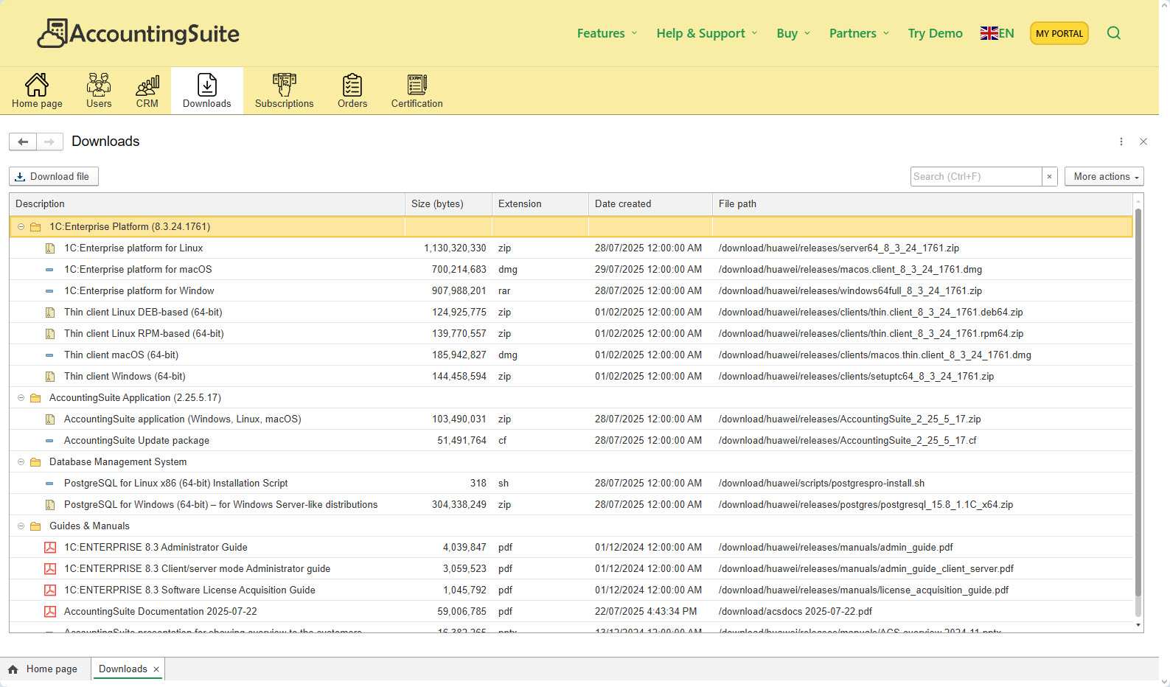The width and height of the screenshot is (1170, 687).
Task: Open site search magnifier icon
Action: 1114,33
